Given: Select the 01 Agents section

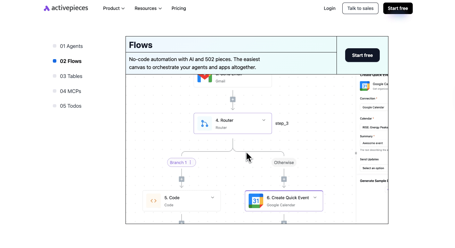Looking at the screenshot, I should 71,46.
